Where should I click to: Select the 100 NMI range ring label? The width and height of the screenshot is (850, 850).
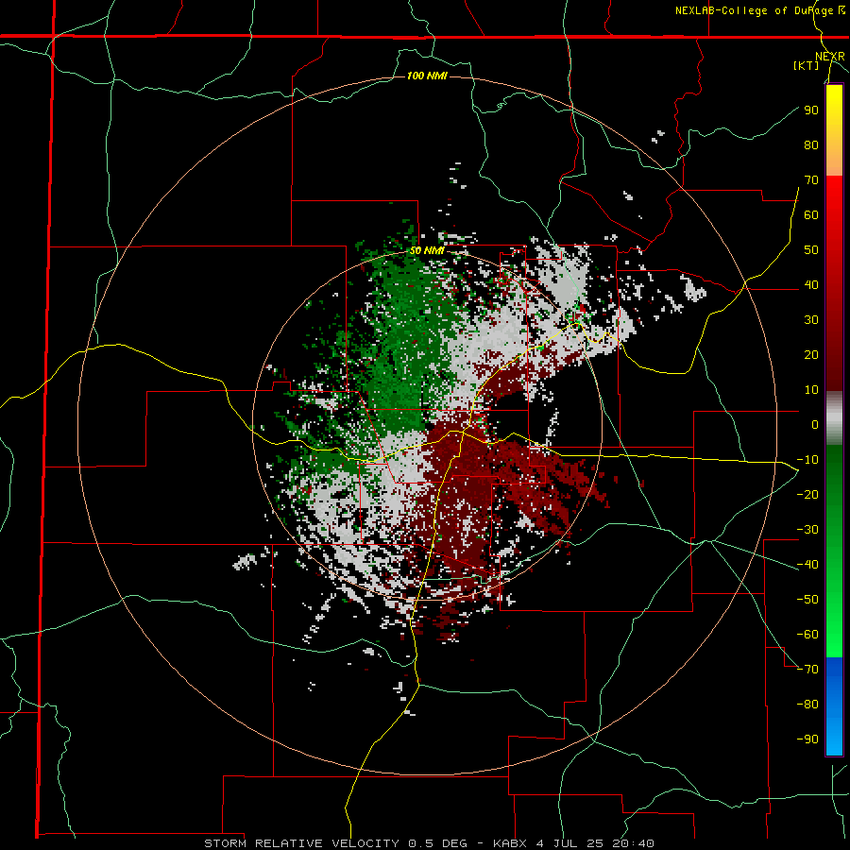(427, 76)
